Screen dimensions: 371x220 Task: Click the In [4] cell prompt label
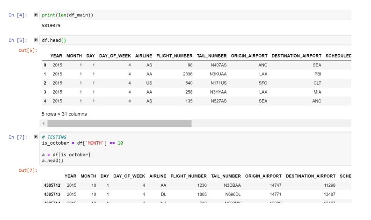point(18,15)
